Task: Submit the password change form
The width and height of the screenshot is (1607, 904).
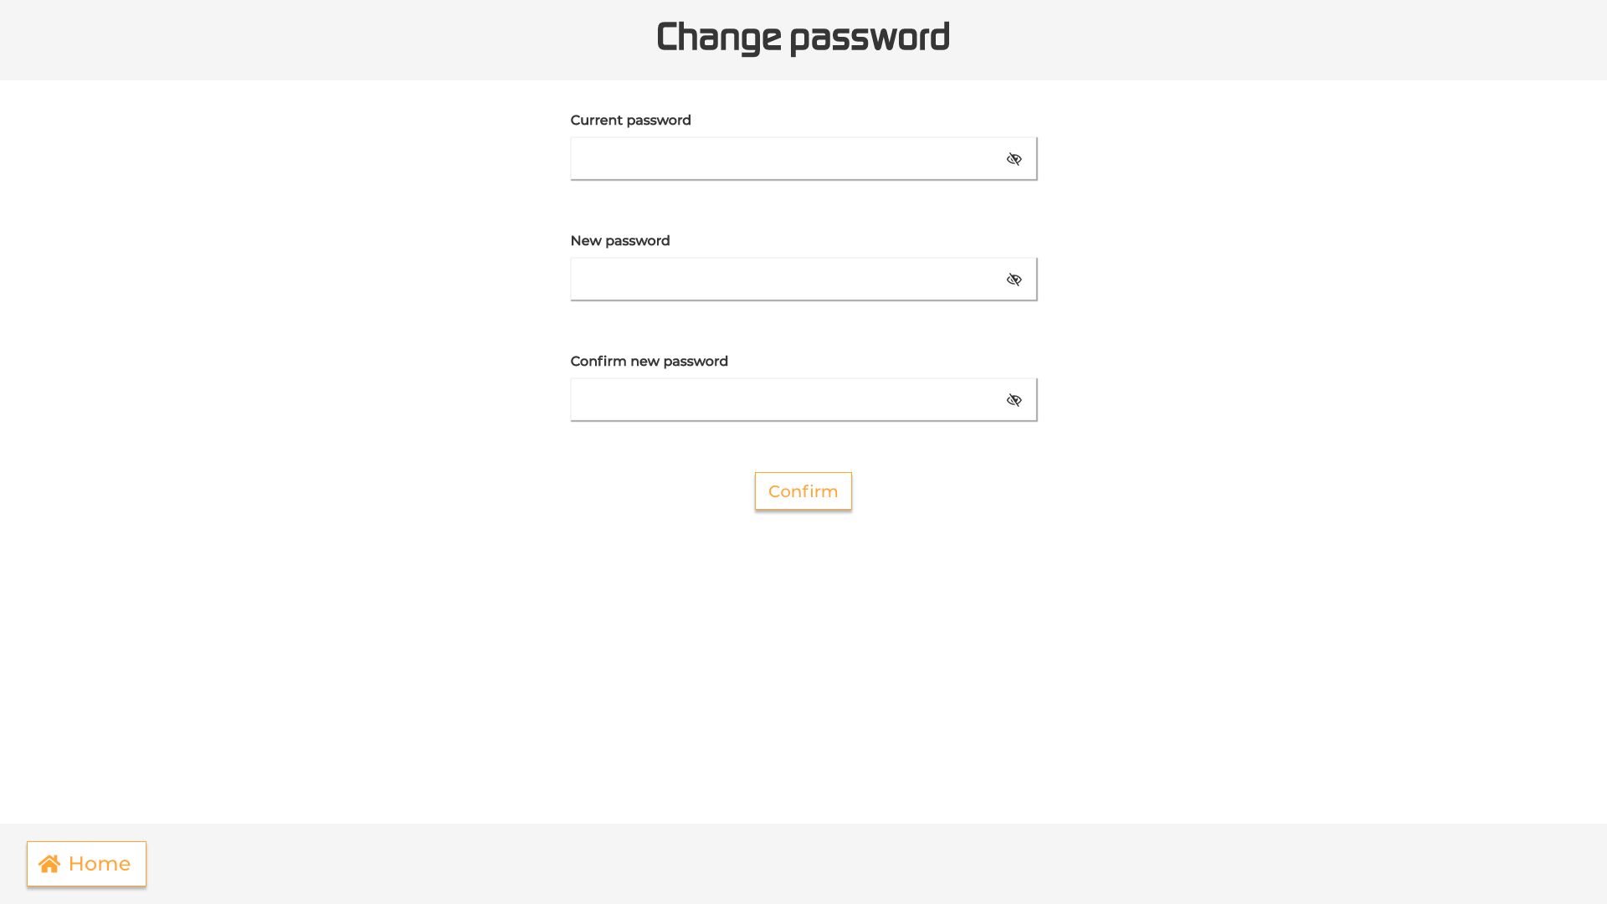Action: (x=803, y=491)
